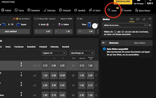Select the statistics bars icon in Medien
This screenshot has height=98, width=156.
tap(144, 19)
